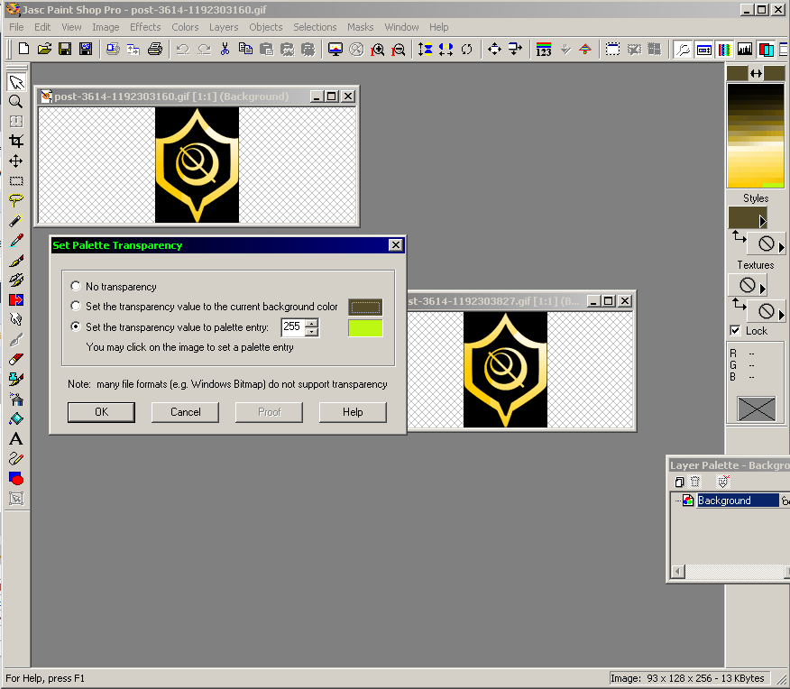Click the Open folder toolbar icon
790x689 pixels.
click(44, 49)
